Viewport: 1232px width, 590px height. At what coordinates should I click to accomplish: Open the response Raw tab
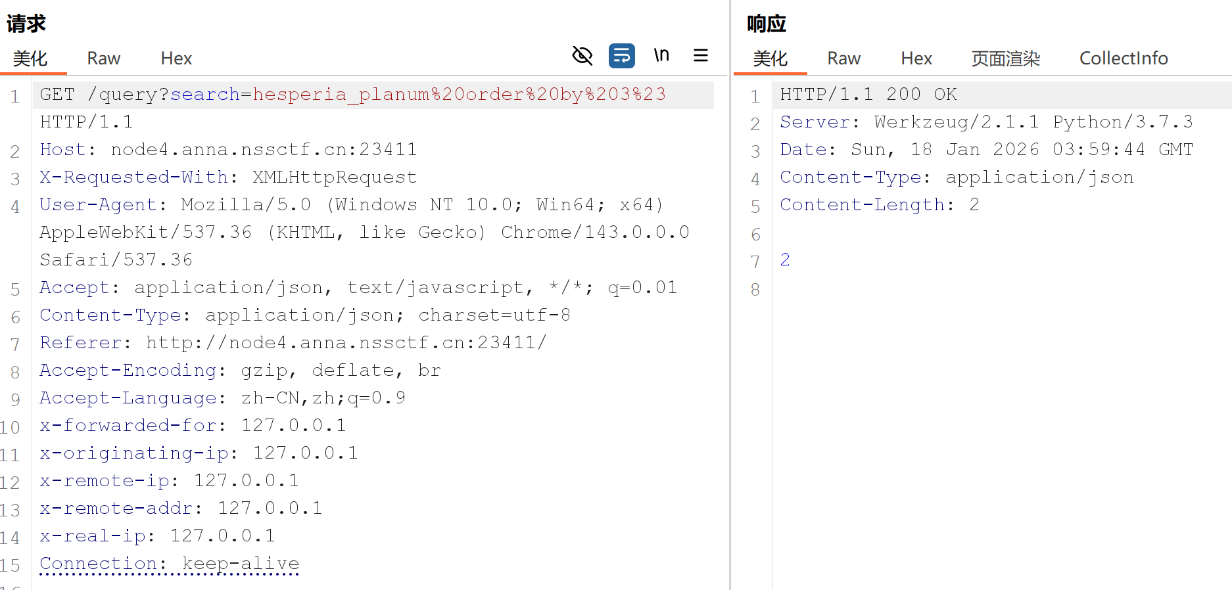843,58
